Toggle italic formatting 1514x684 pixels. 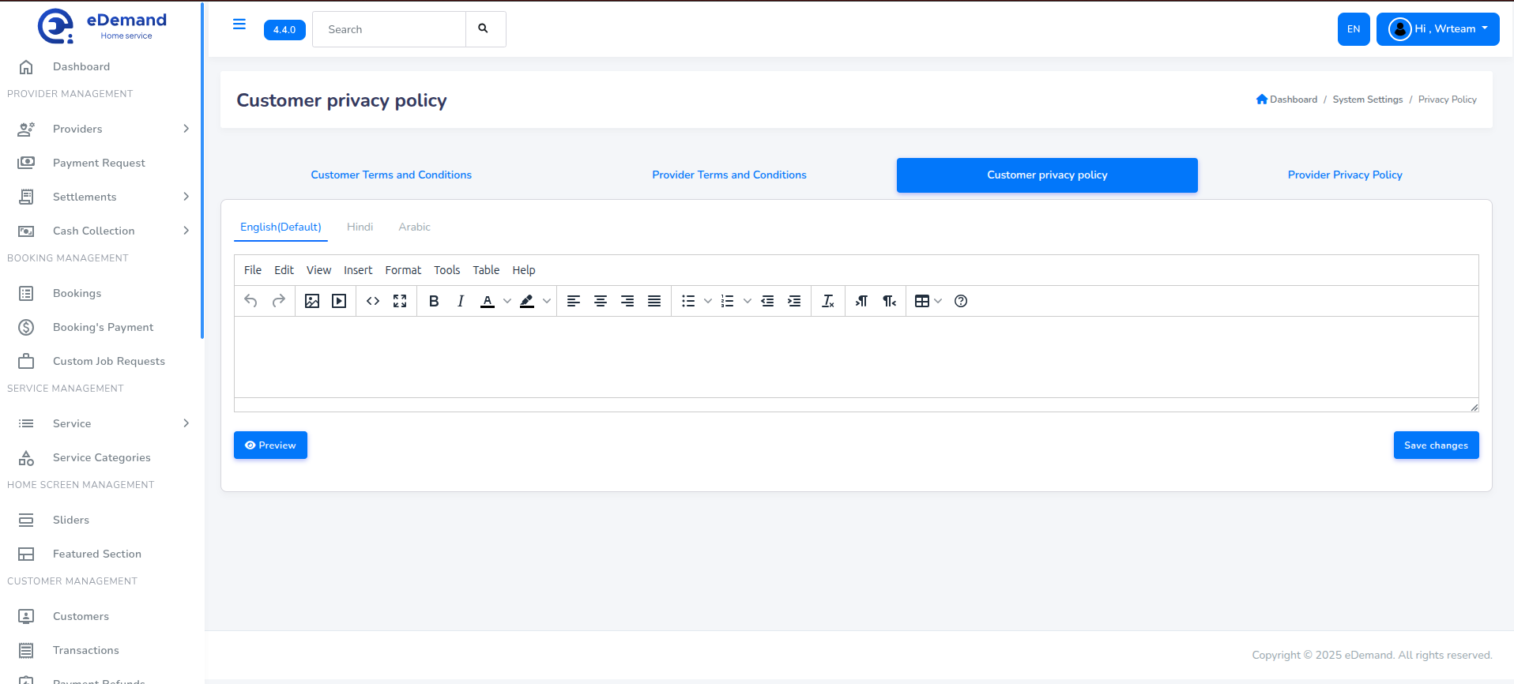click(461, 301)
